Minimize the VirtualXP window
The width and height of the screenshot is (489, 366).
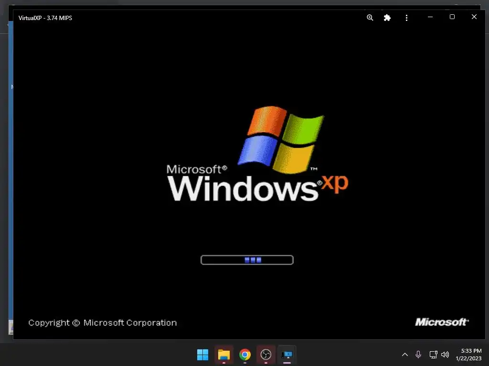pyautogui.click(x=430, y=17)
